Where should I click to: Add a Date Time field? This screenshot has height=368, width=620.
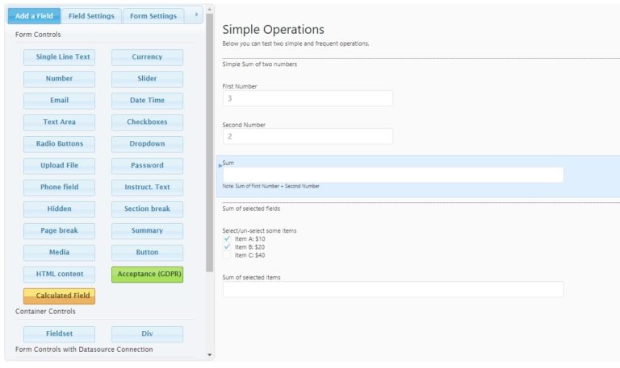pos(147,101)
